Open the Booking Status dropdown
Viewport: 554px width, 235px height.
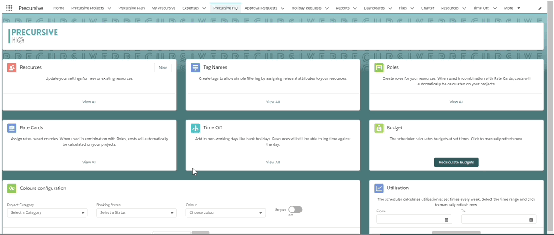click(136, 213)
